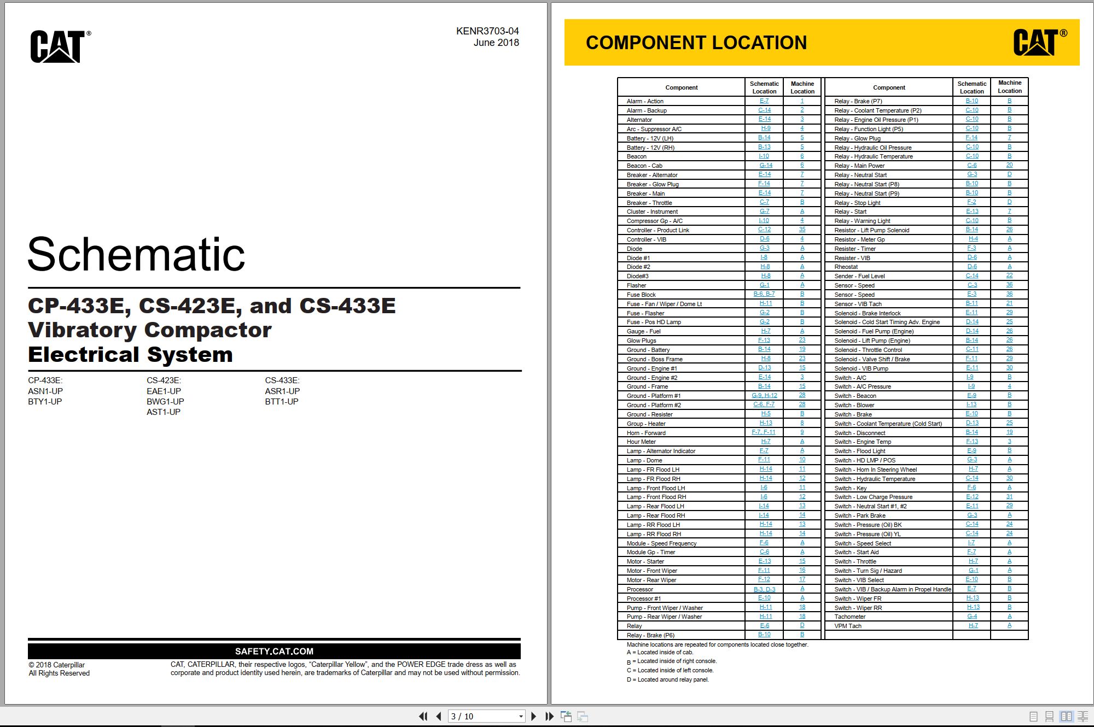Click the SAFETY.CAT.COM banner
The height and width of the screenshot is (727, 1094).
274,651
